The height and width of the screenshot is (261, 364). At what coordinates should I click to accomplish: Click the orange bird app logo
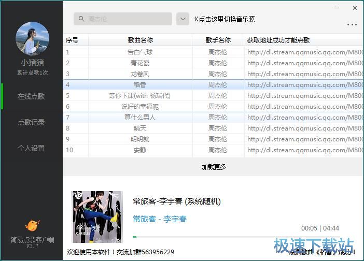point(33,225)
